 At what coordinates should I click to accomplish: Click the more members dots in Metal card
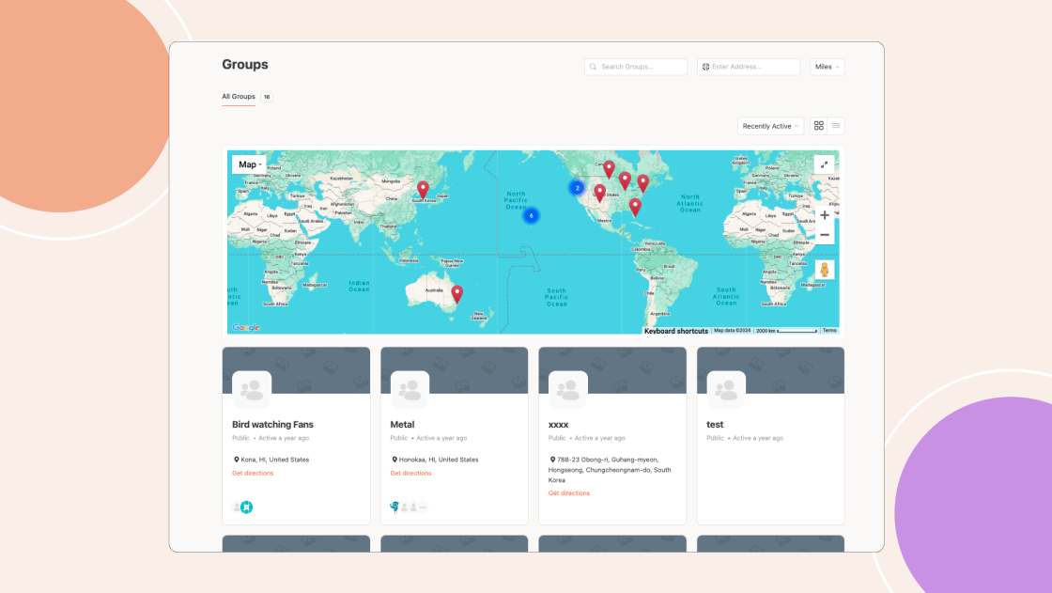pyautogui.click(x=424, y=507)
